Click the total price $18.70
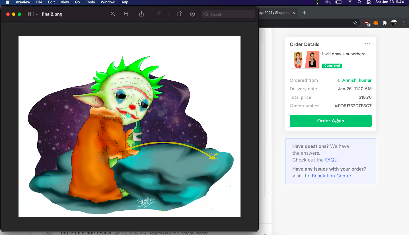Viewport: 409px width, 235px height. pos(365,97)
